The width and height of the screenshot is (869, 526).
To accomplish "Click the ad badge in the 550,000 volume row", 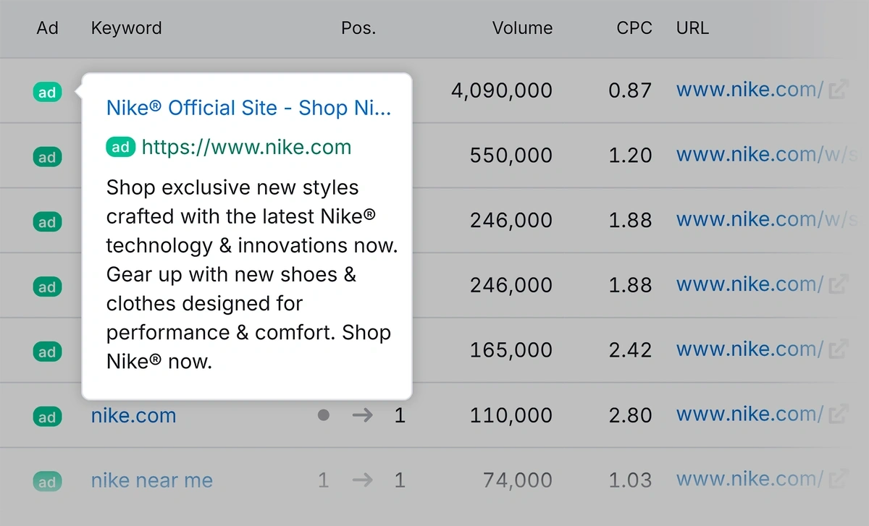I will 47,157.
